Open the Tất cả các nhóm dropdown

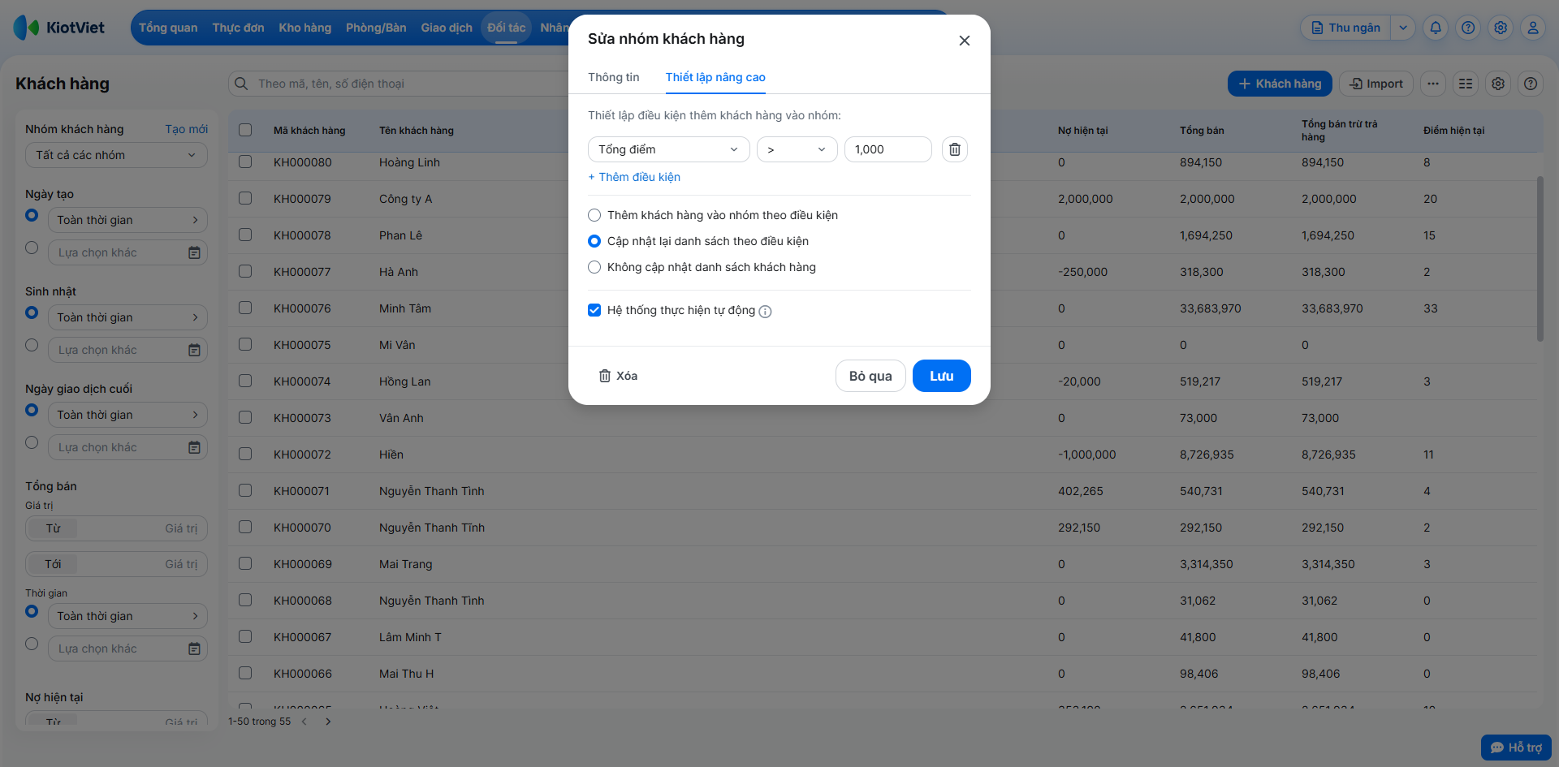click(116, 155)
